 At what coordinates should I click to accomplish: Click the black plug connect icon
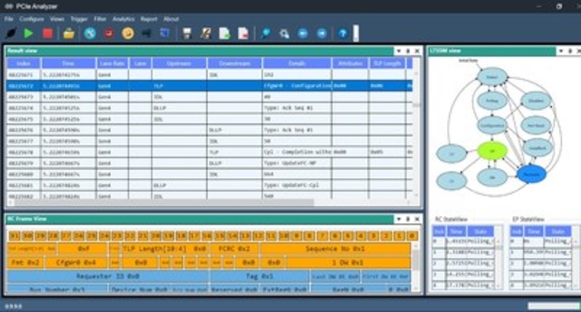[11, 33]
